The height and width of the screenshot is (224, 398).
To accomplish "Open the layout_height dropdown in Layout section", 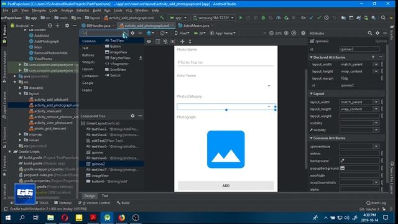I will 376,109.
